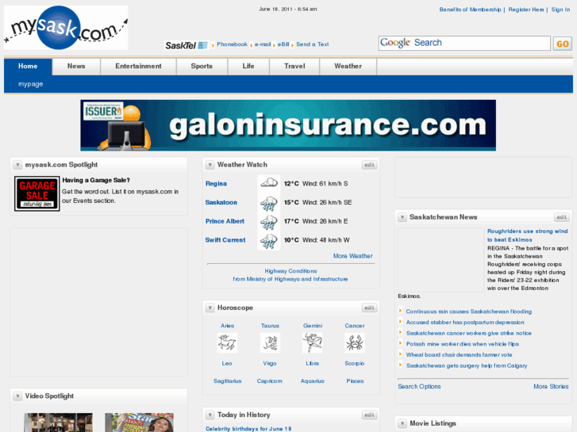The height and width of the screenshot is (432, 577).
Task: Collapse the Horoscope panel
Action: tap(210, 308)
